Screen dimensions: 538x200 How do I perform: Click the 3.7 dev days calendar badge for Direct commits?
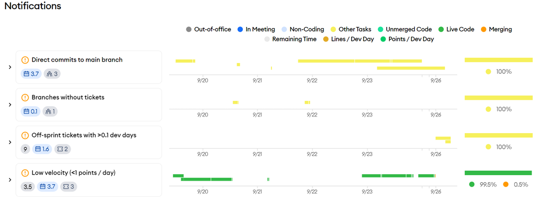(31, 73)
